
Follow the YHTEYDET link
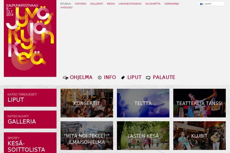click(x=66, y=8)
